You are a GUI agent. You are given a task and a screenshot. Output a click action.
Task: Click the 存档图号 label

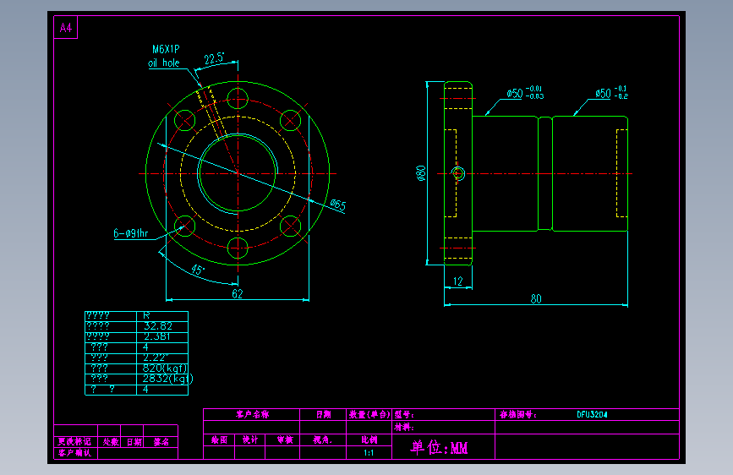pos(517,414)
